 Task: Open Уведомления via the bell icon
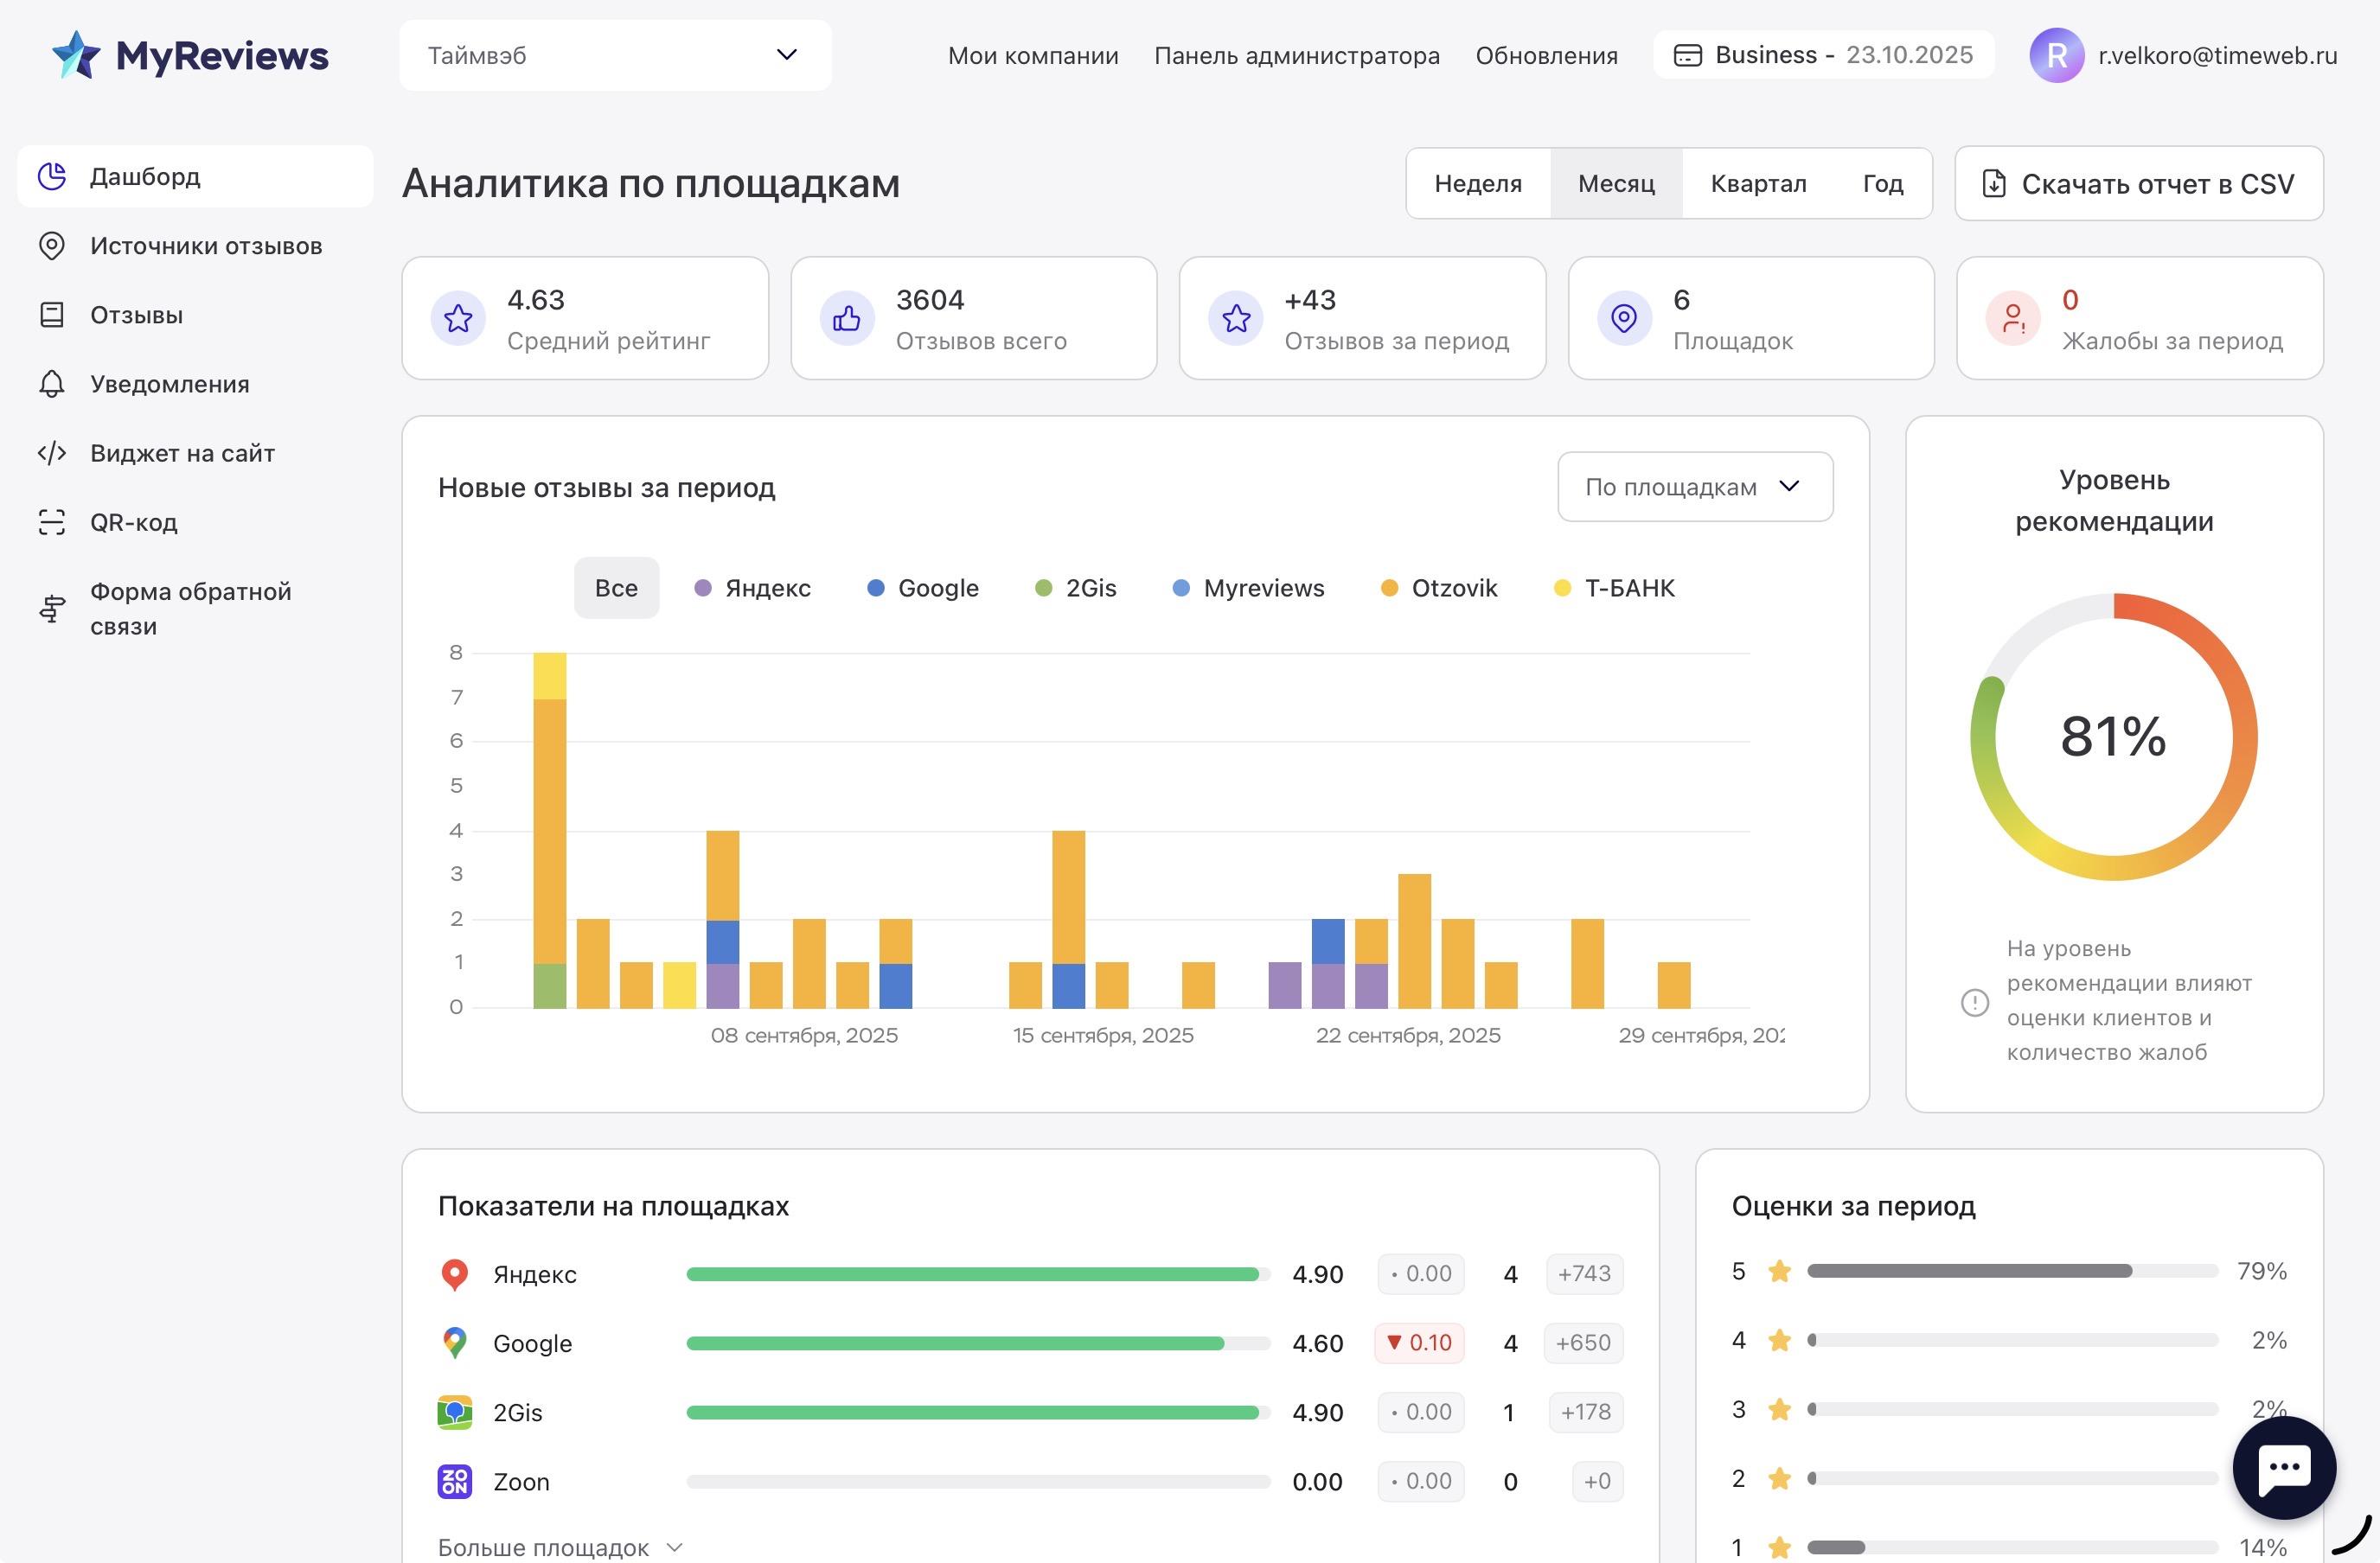[169, 384]
